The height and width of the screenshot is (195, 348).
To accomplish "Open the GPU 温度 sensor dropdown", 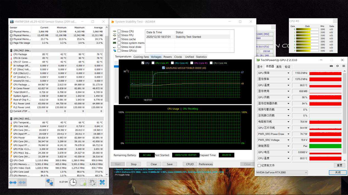I will (288, 85).
